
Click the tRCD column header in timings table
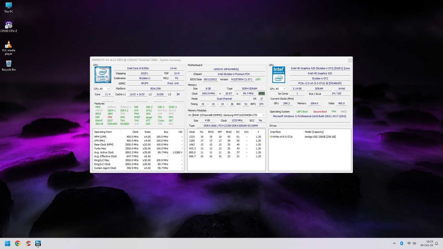click(x=211, y=132)
